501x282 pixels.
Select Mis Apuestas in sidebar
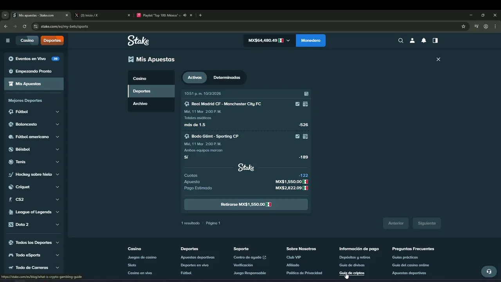click(34, 84)
